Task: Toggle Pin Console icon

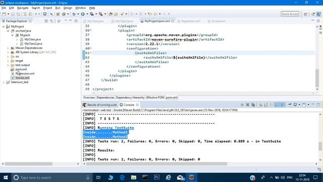Action: click(x=289, y=105)
